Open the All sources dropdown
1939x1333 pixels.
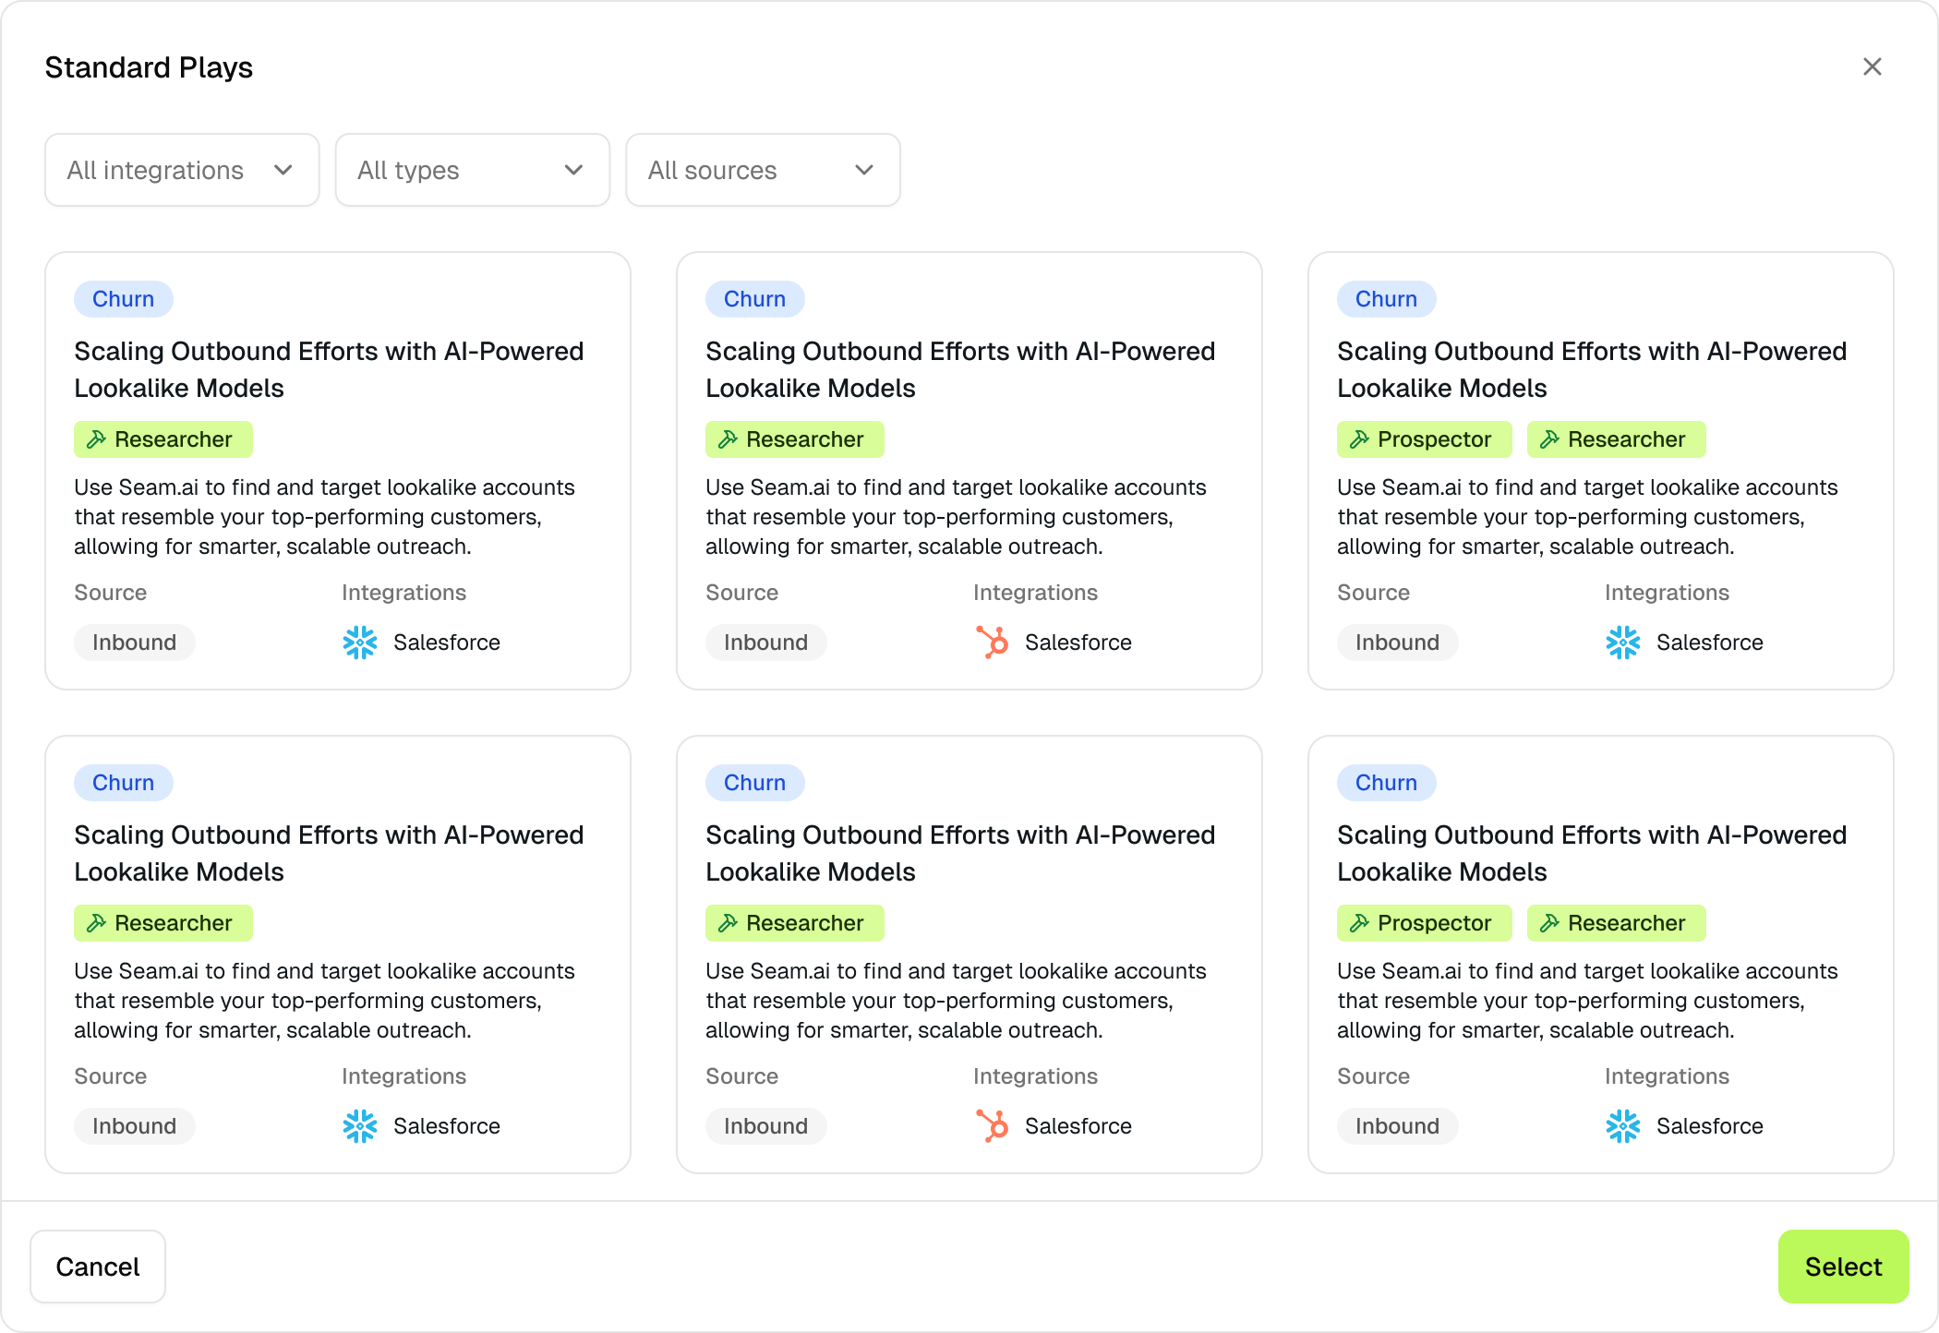pos(763,170)
